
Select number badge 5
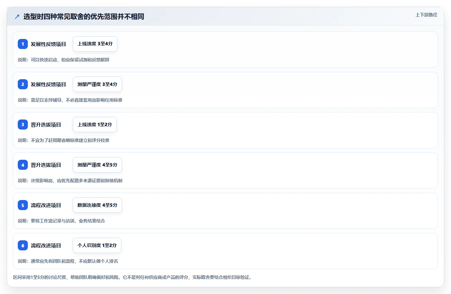[x=23, y=205]
